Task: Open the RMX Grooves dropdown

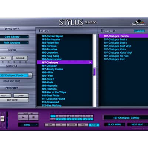Action: (x=14, y=43)
